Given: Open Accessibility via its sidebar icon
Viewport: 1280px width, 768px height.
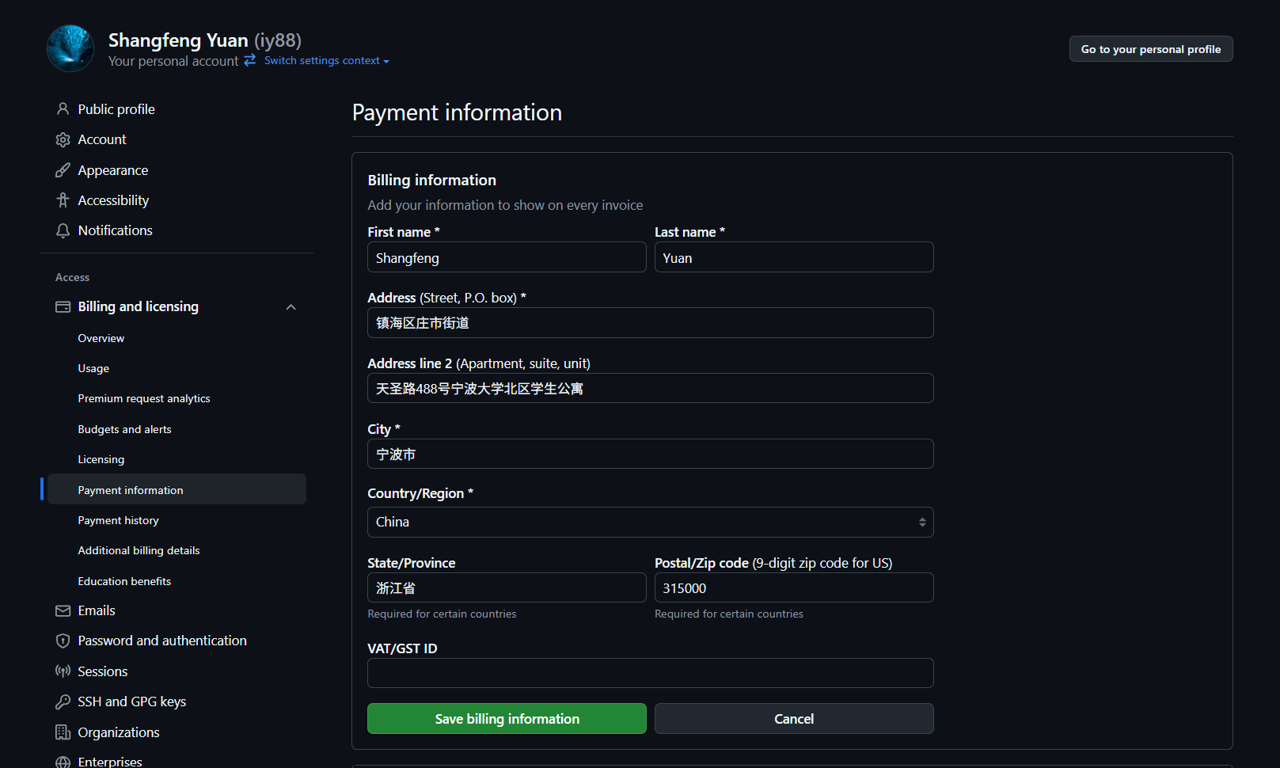Looking at the screenshot, I should 63,200.
